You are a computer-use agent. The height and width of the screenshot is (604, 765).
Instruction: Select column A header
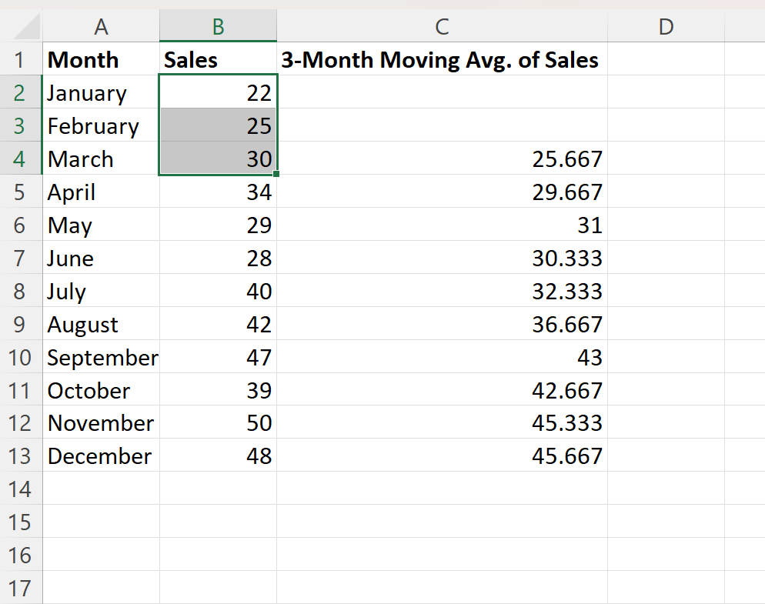[x=101, y=26]
